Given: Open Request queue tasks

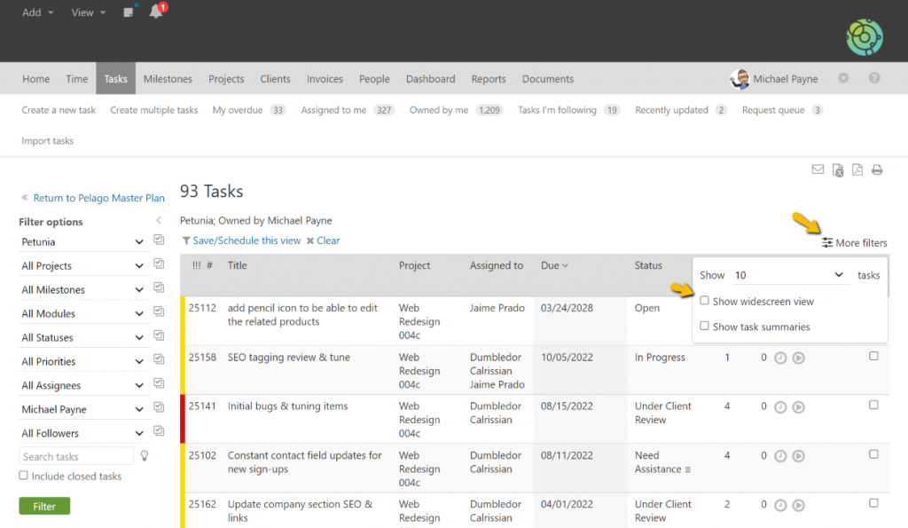Looking at the screenshot, I should click(x=782, y=110).
